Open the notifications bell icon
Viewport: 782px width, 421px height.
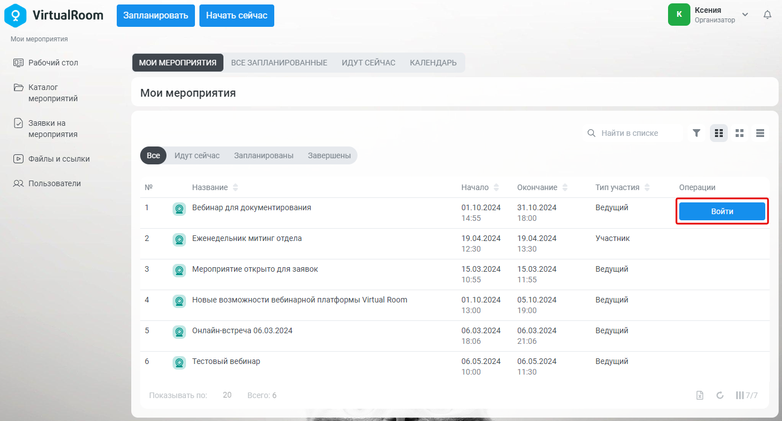(767, 15)
